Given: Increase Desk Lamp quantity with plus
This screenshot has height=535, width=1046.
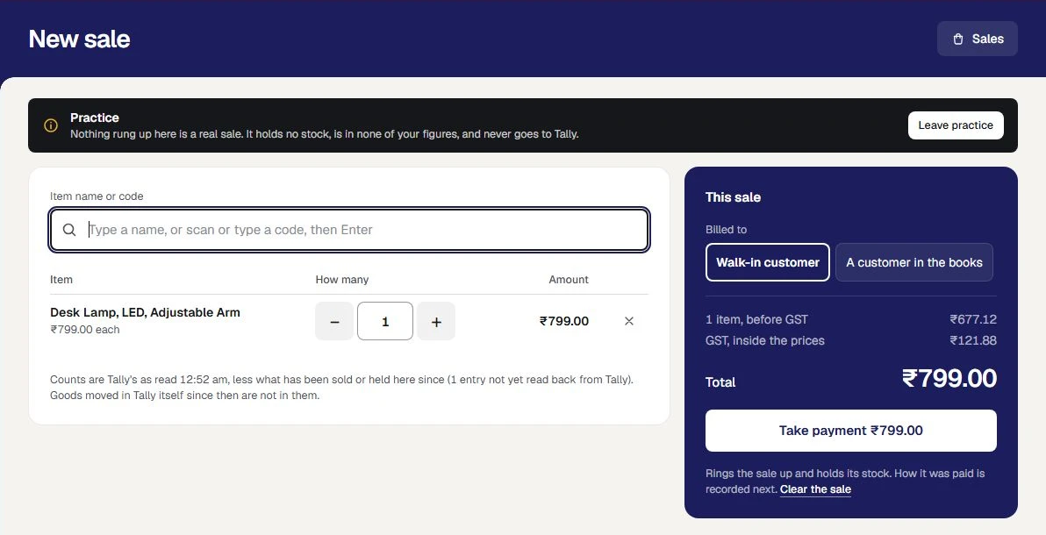Looking at the screenshot, I should (x=436, y=321).
